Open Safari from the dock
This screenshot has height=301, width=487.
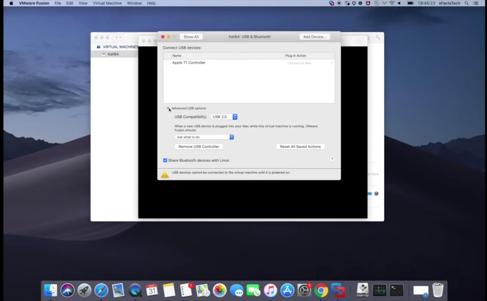point(101,290)
